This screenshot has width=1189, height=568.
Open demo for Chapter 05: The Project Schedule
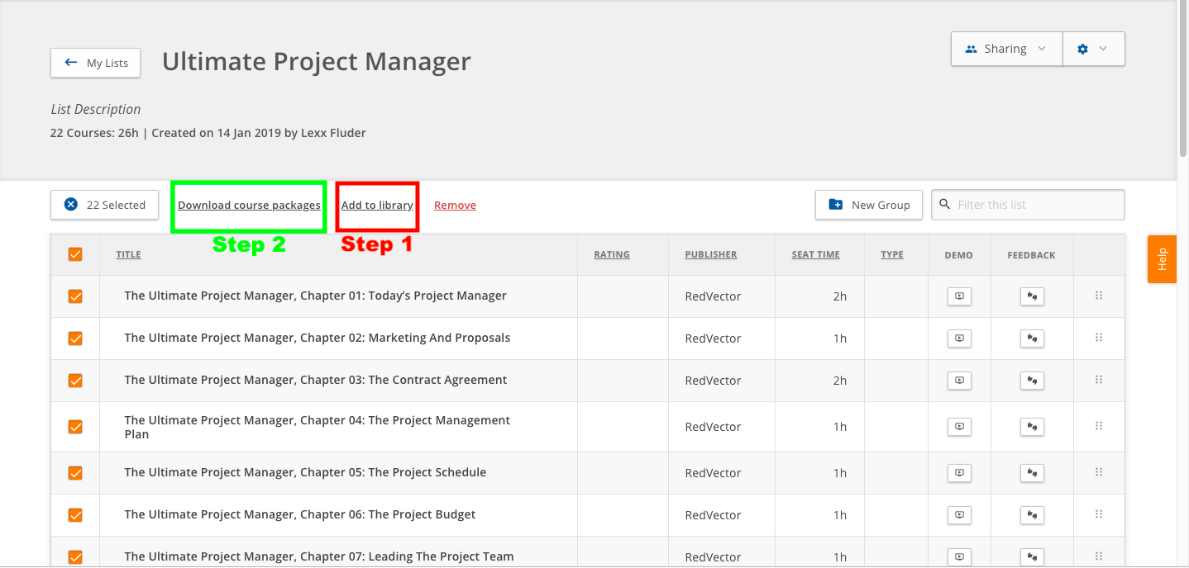959,472
